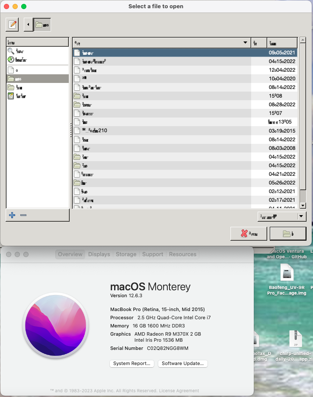Click the Open button with folder icon
Image resolution: width=313 pixels, height=397 pixels.
tap(288, 233)
